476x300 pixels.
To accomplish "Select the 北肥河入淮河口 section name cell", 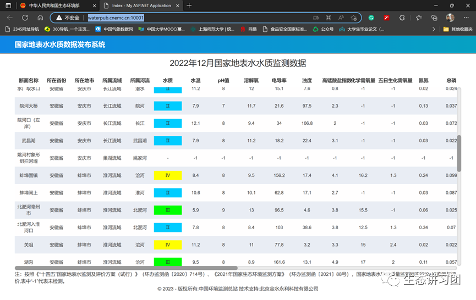I will [x=29, y=227].
